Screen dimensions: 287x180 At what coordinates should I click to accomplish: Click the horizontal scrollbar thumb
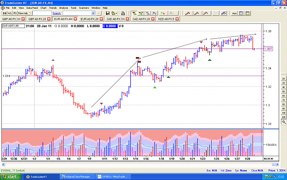click(x=273, y=165)
